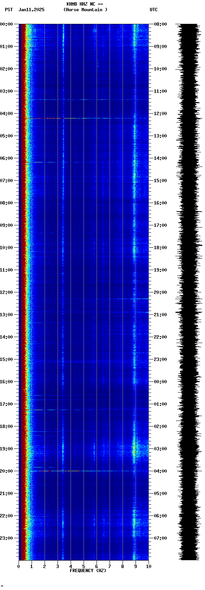Click the 00:00 PST time tick label
This screenshot has height=590, width=205.
coord(7,24)
